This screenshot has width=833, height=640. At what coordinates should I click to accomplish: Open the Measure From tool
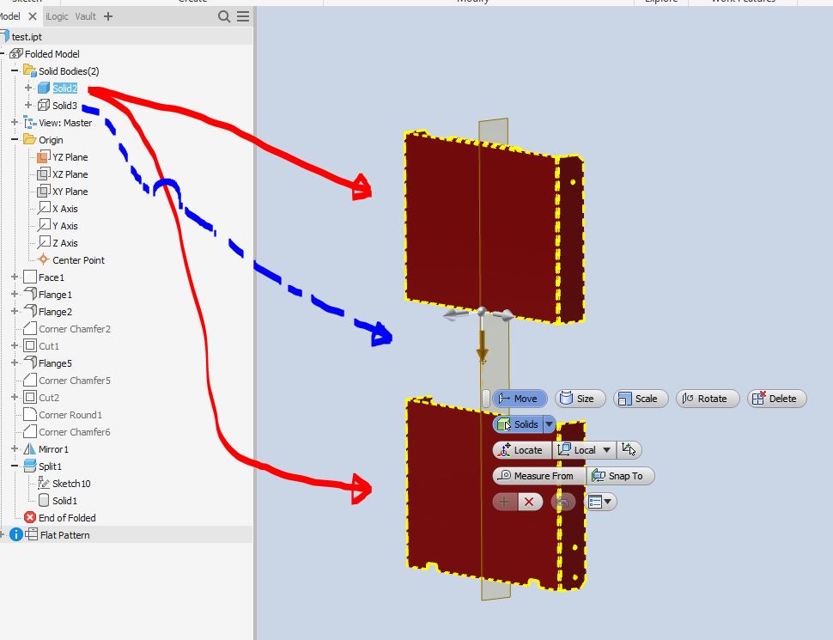(538, 475)
